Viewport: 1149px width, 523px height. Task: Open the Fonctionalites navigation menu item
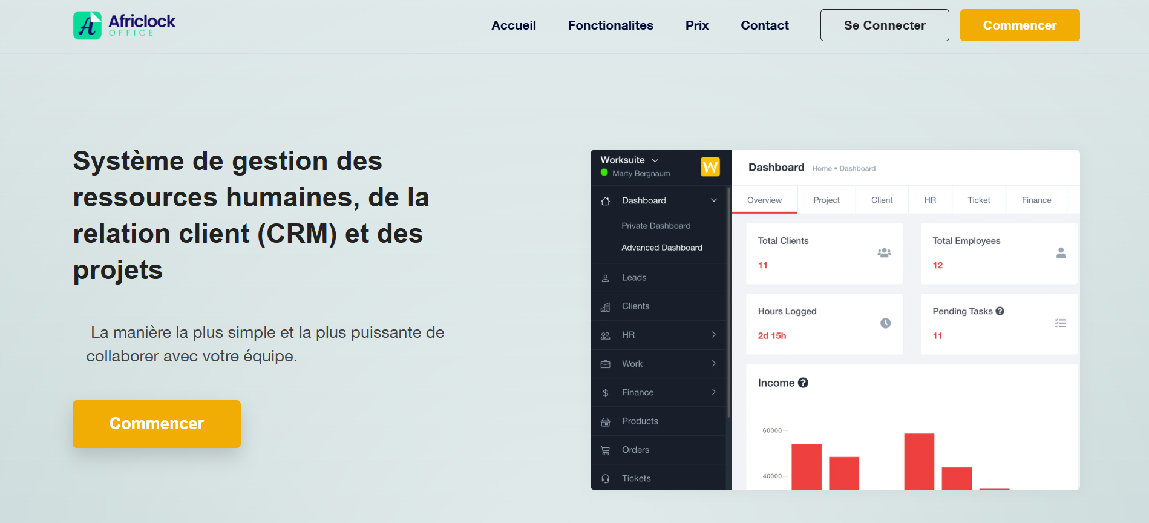coord(611,25)
